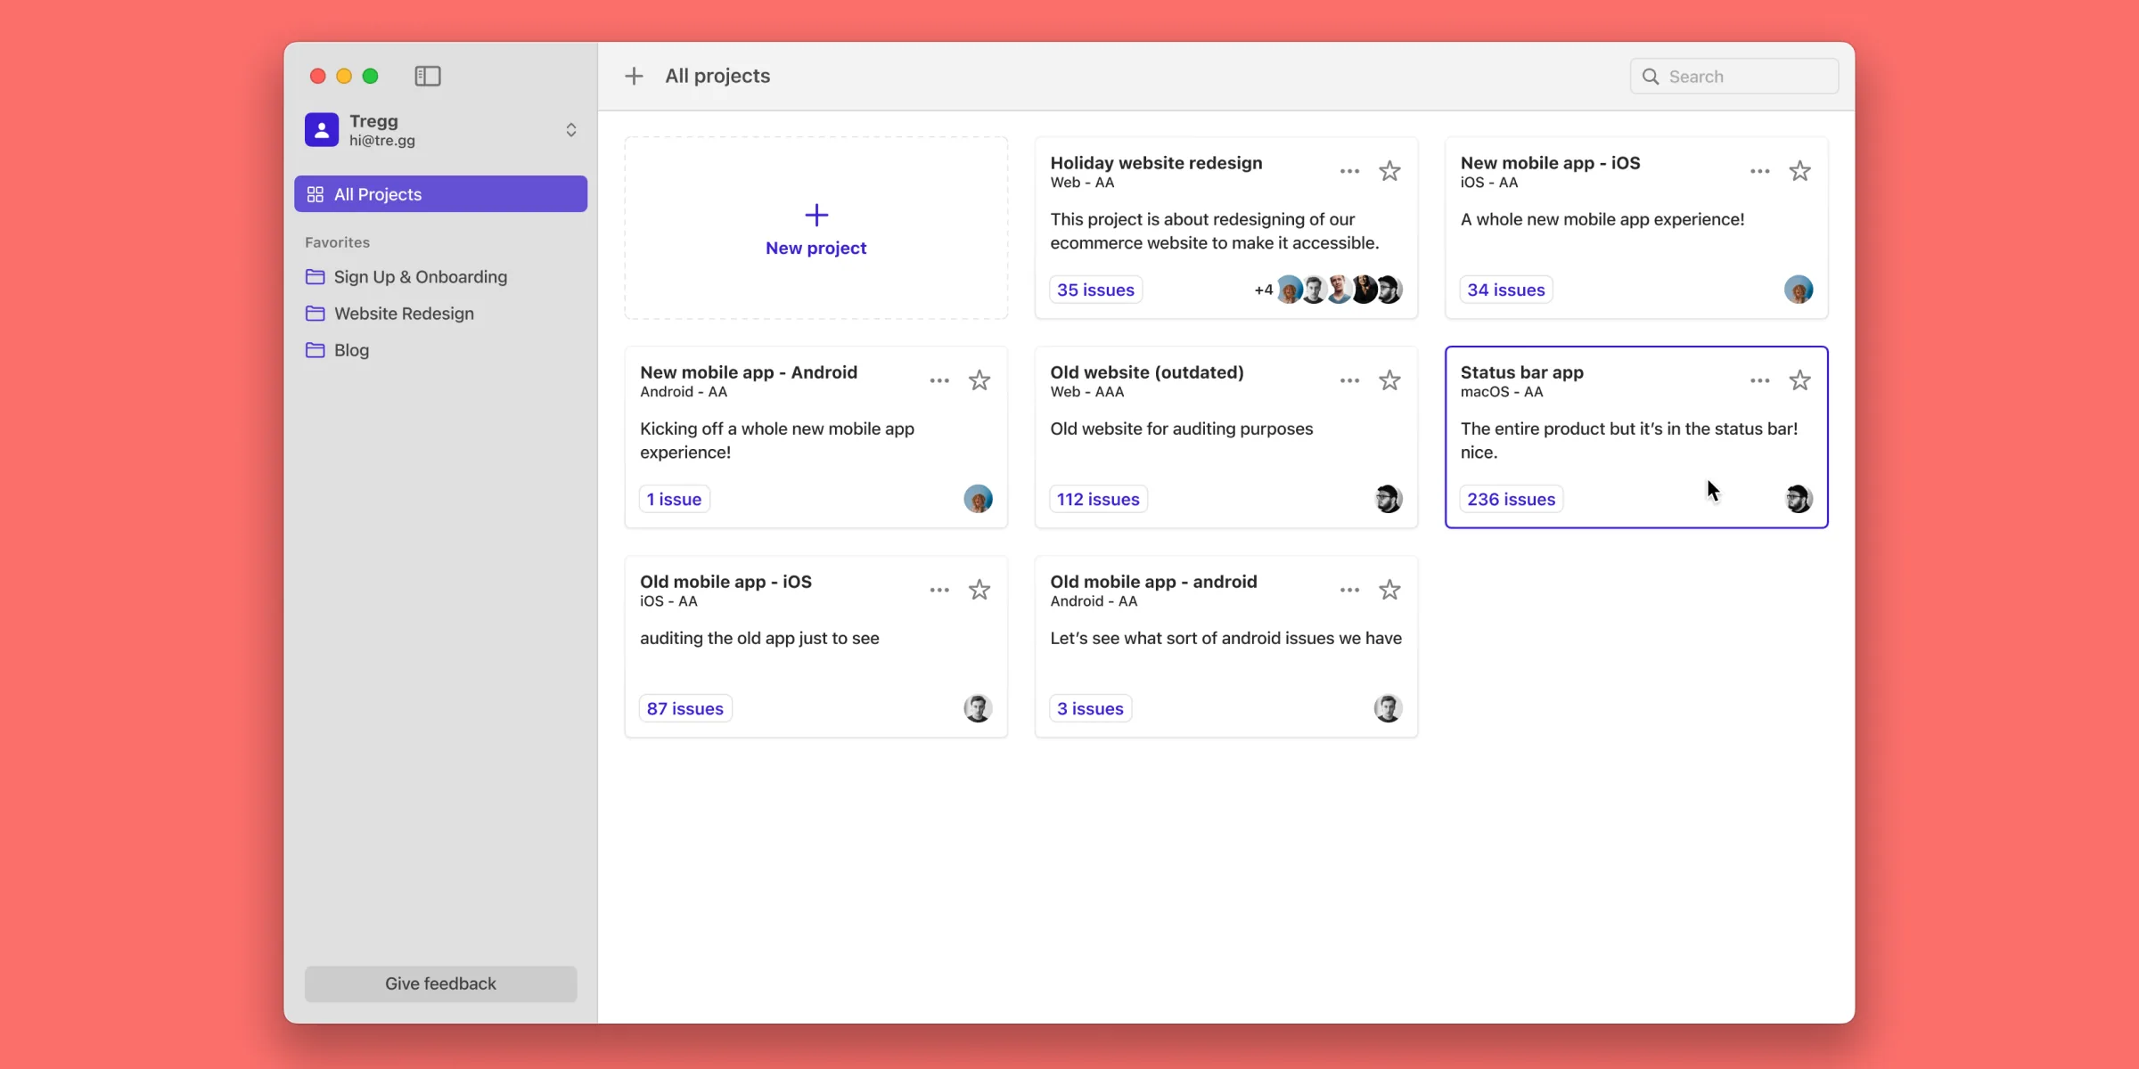Click the plus icon beside All projects

pos(634,76)
